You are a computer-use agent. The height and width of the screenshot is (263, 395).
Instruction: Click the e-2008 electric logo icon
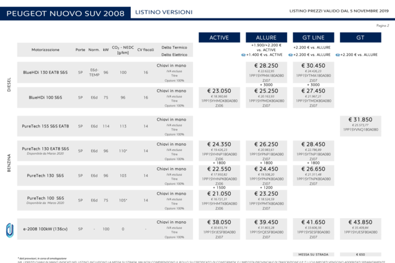[x=10, y=230]
